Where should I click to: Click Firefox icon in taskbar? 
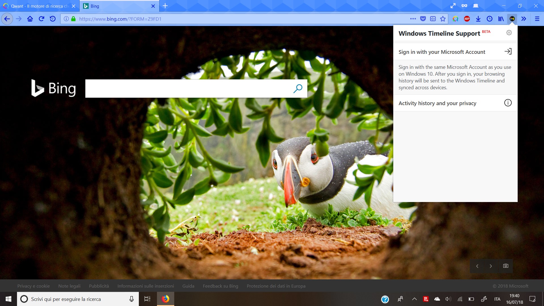[165, 299]
